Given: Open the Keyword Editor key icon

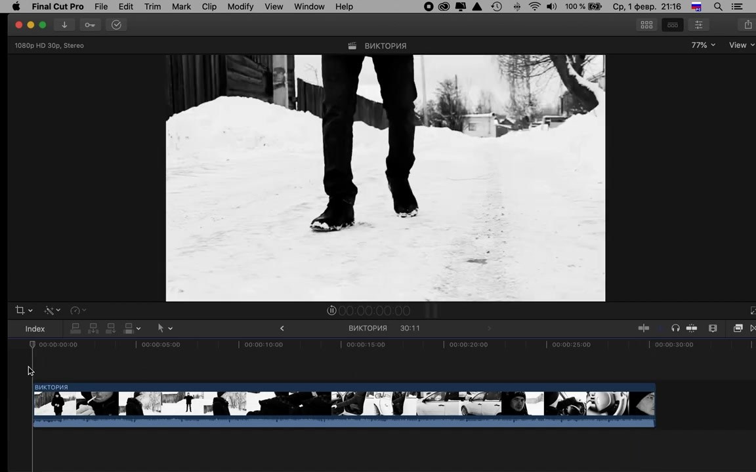Looking at the screenshot, I should tap(90, 25).
